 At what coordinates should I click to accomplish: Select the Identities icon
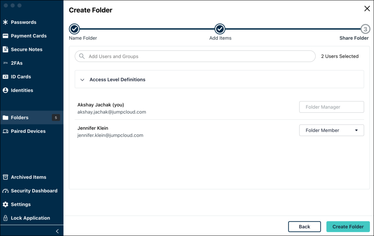click(6, 90)
